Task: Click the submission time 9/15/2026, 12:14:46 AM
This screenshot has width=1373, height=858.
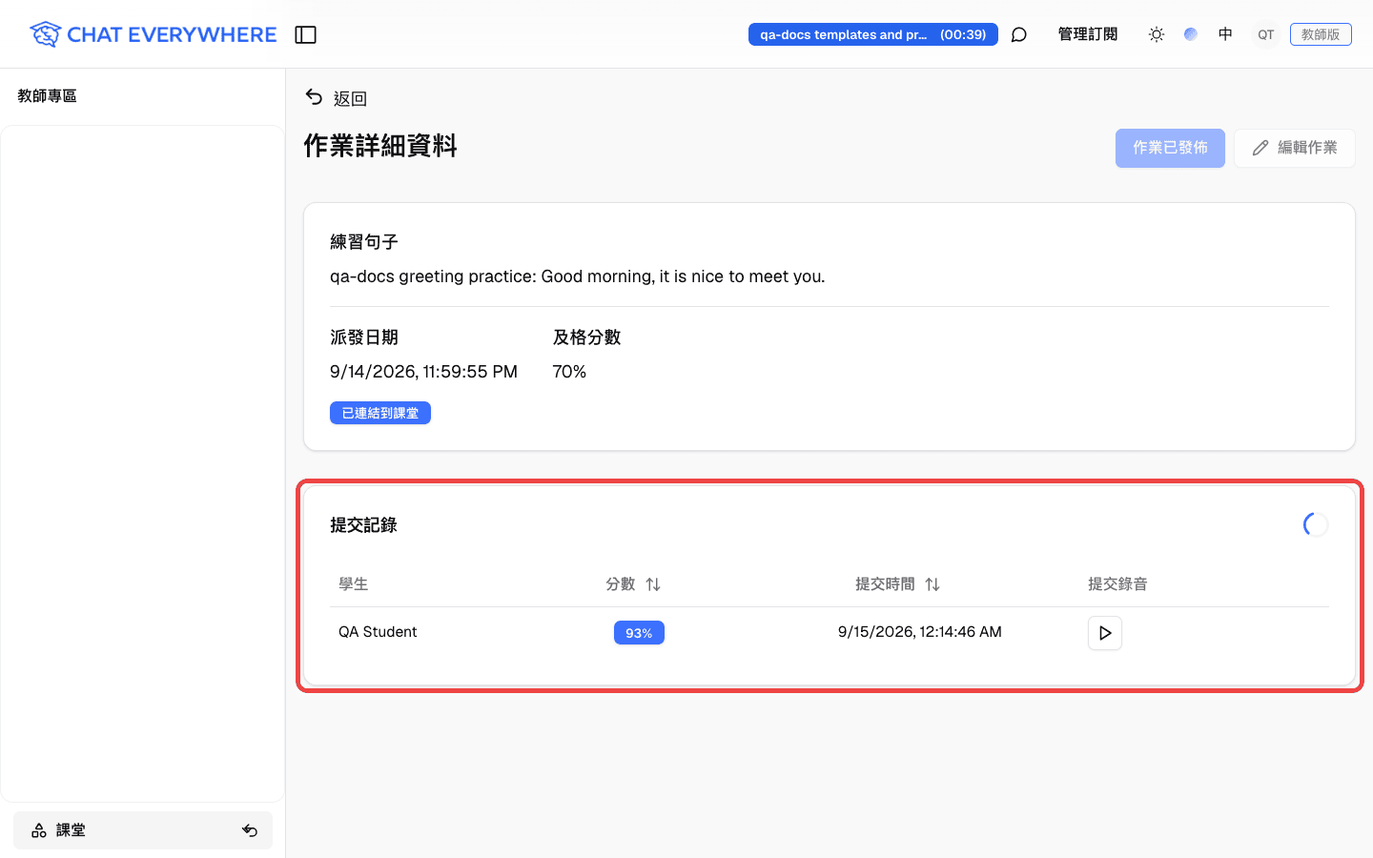Action: tap(920, 632)
